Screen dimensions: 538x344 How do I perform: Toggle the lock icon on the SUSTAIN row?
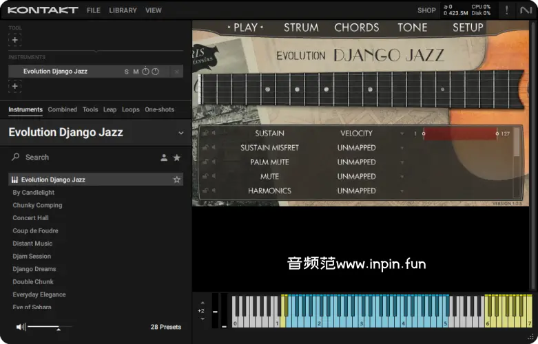(x=205, y=133)
